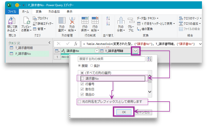Open the 請求書No column filter dropdown
This screenshot has width=207, height=127.
coord(97,51)
